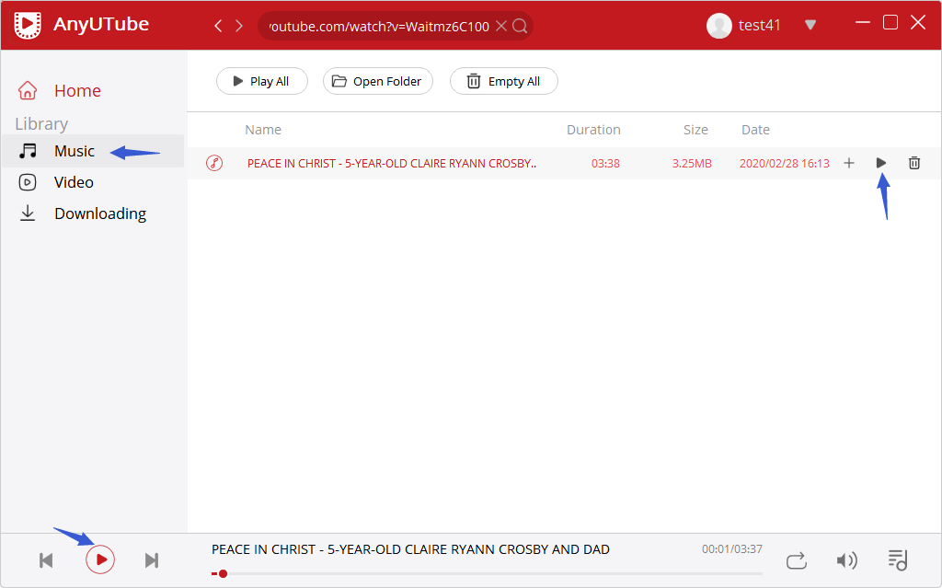The width and height of the screenshot is (942, 588).
Task: Delete the PEACE IN CHRIST track
Action: point(914,163)
